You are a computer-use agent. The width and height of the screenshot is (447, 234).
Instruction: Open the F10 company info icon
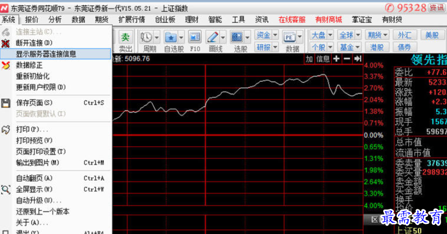[x=195, y=37]
